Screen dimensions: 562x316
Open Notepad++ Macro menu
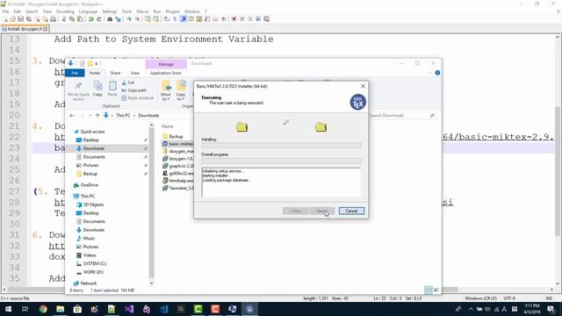[x=142, y=11]
